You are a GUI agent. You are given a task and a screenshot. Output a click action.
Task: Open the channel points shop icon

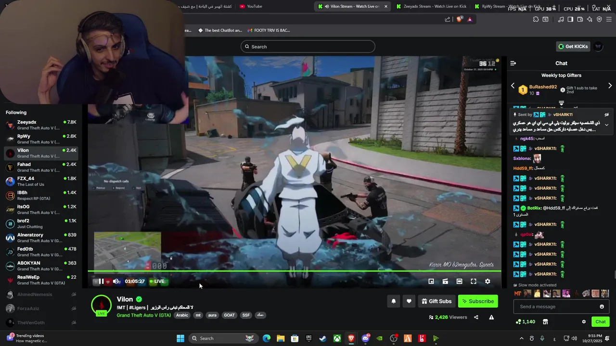545,321
